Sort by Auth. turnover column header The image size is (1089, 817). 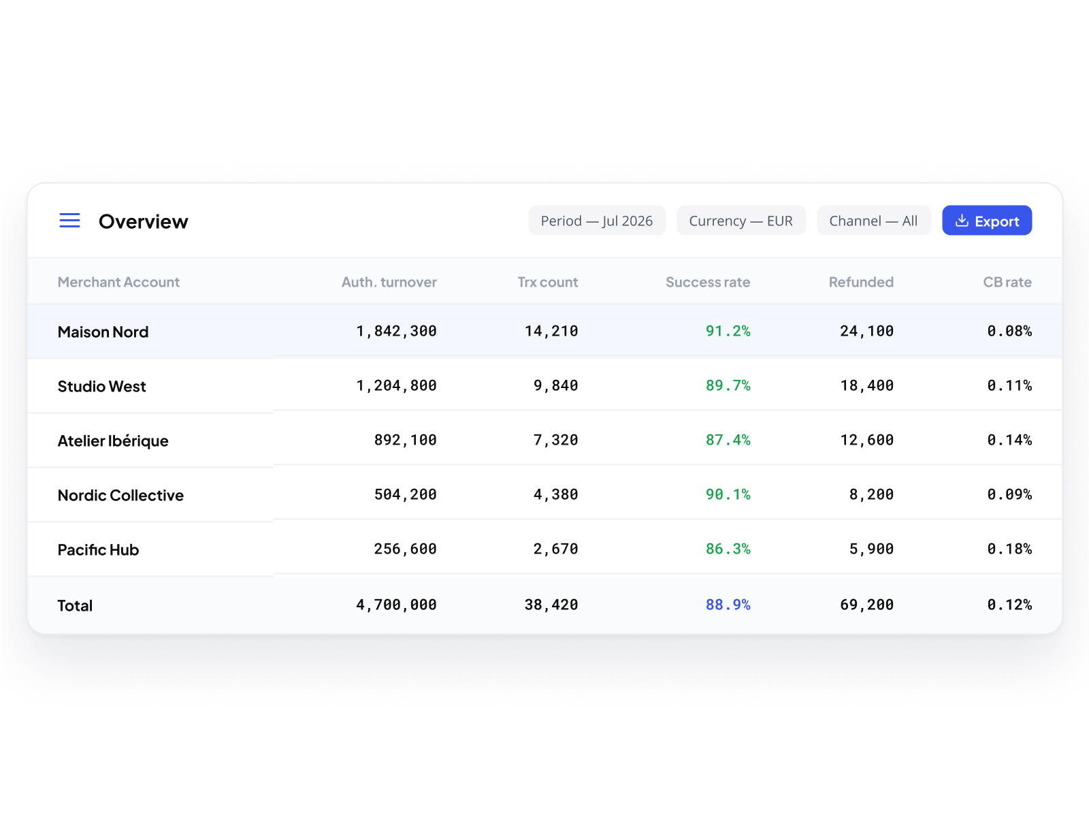click(x=389, y=282)
